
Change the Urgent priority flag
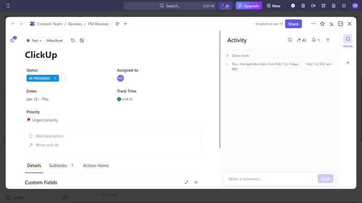[x=43, y=120]
